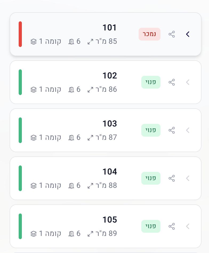Click the red נמכר status badge
The width and height of the screenshot is (209, 253).
click(x=149, y=34)
